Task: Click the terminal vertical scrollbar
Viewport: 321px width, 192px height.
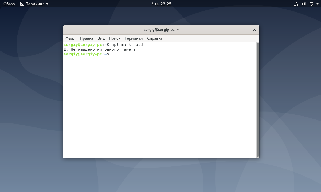Action: tap(258, 99)
